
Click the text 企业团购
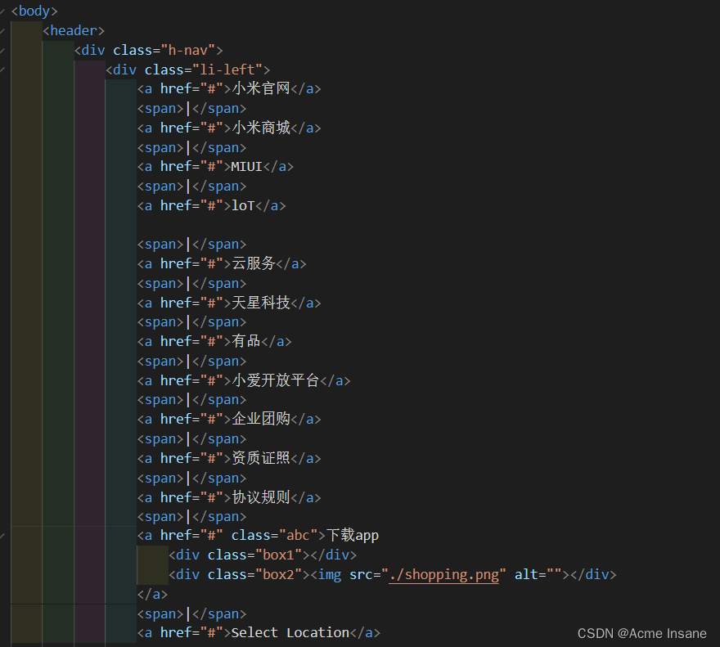tap(261, 419)
